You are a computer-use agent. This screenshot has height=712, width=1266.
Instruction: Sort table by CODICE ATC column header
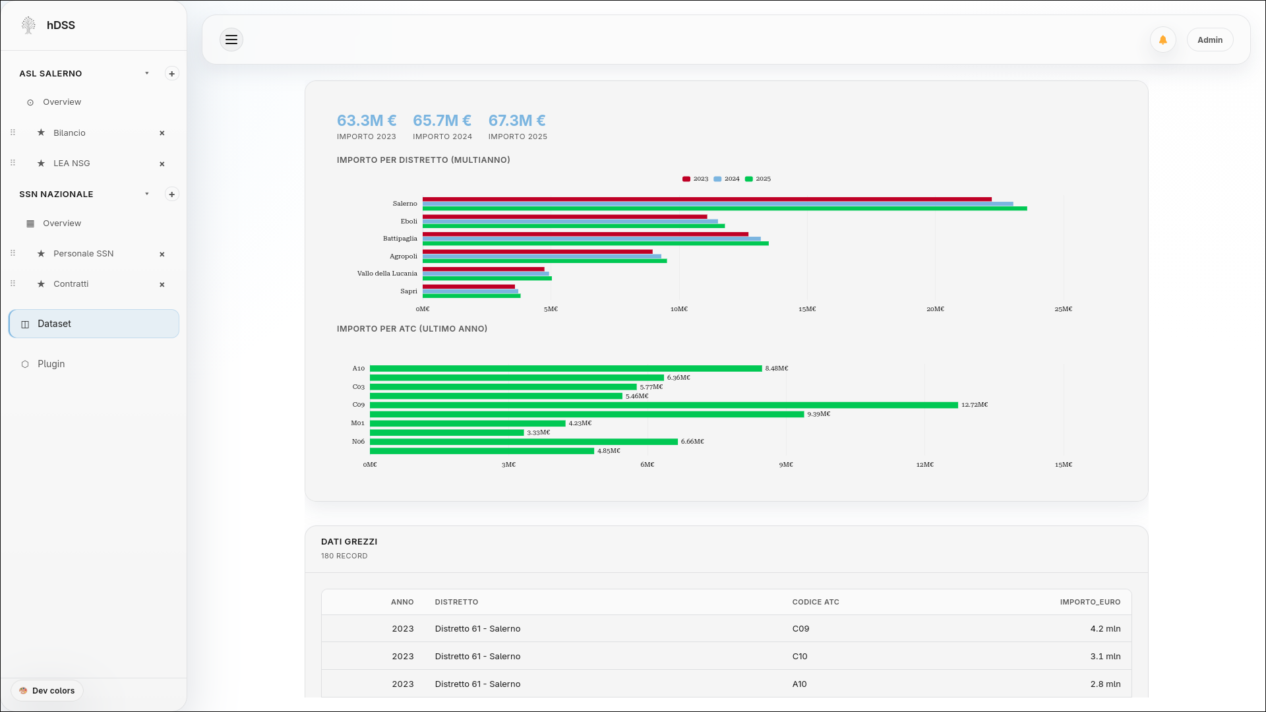point(816,602)
